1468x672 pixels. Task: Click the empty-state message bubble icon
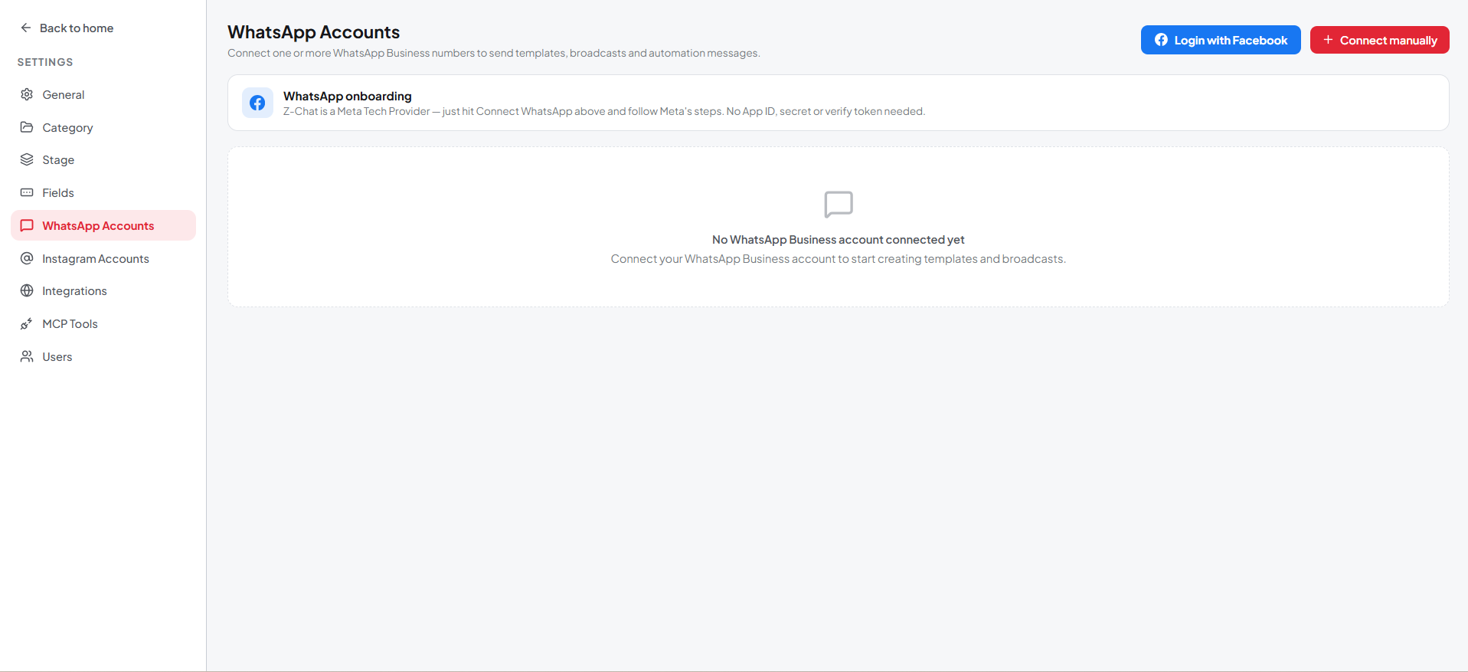839,205
